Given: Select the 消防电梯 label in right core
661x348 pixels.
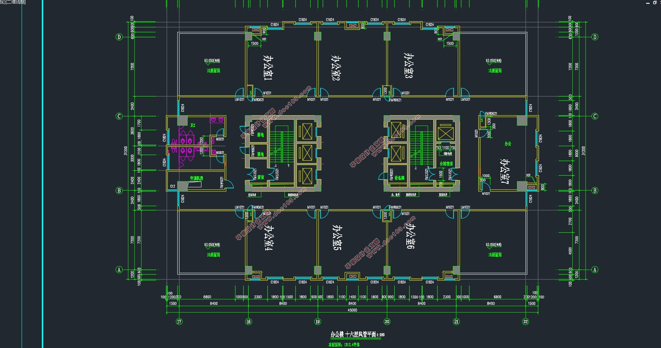Looking at the screenshot, I should pyautogui.click(x=448, y=154).
